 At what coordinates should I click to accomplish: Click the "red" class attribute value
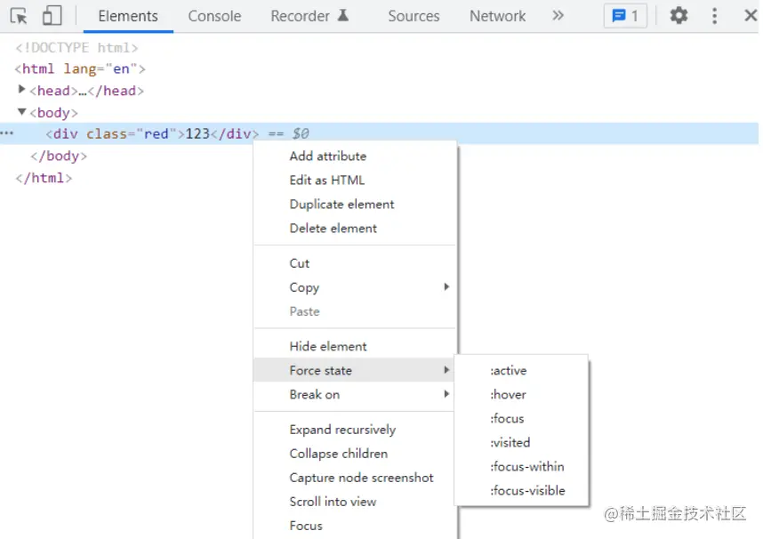coord(157,133)
